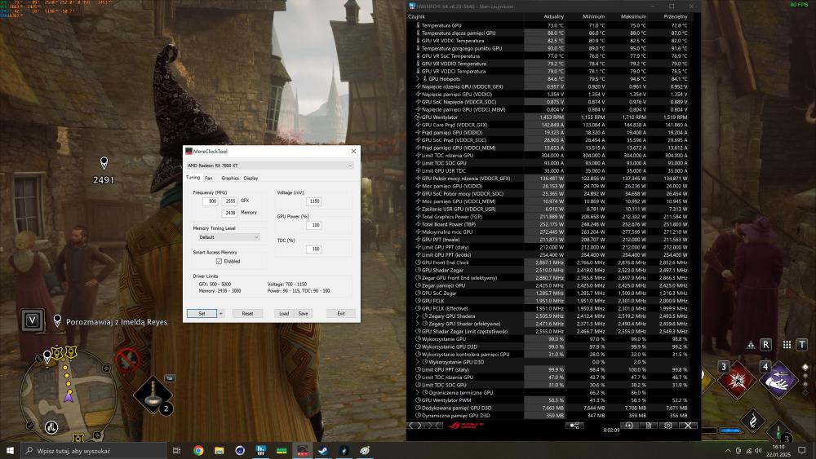Click the Voltage (mV) input field

point(312,201)
